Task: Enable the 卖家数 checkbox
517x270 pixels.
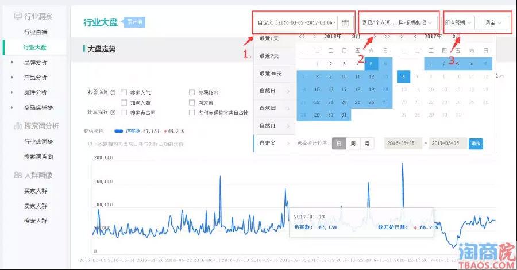Action: coord(192,102)
